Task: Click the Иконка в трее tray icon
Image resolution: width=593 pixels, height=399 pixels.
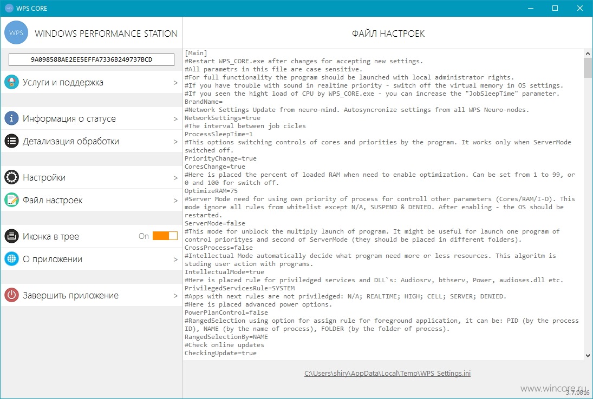Action: point(12,236)
